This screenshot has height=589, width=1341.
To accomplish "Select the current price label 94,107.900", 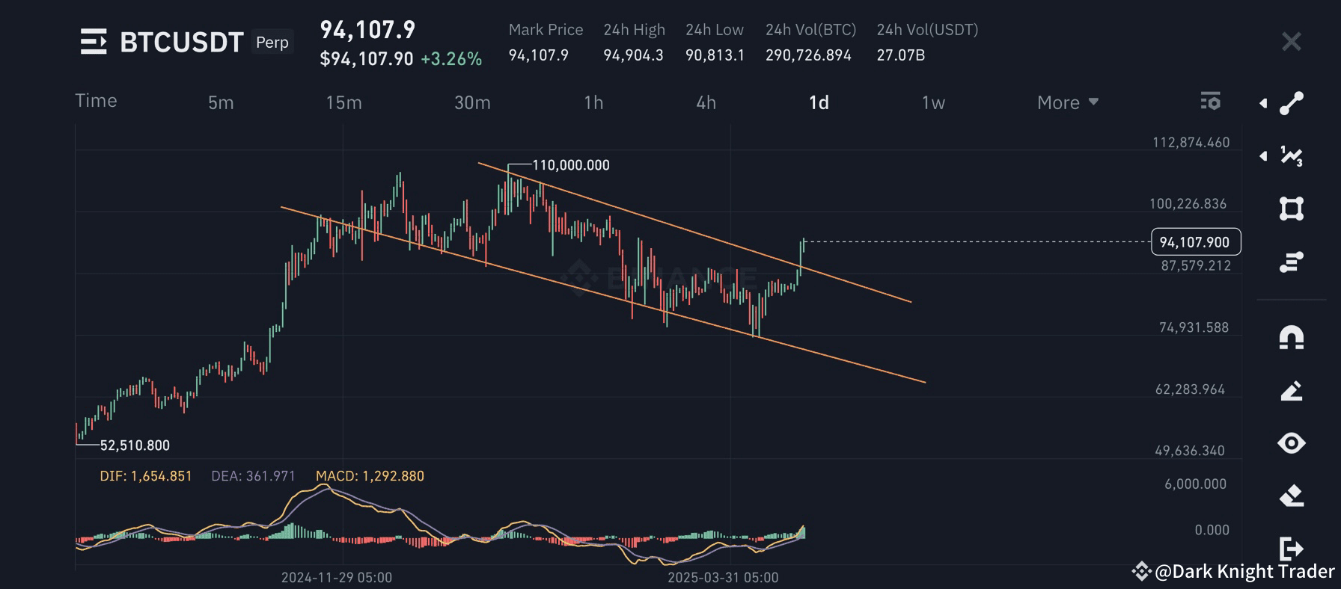I will (x=1195, y=242).
